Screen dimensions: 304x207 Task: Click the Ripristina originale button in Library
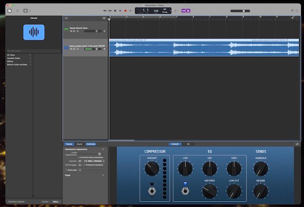click(x=16, y=202)
